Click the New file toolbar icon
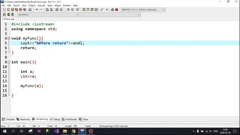 click(4, 10)
